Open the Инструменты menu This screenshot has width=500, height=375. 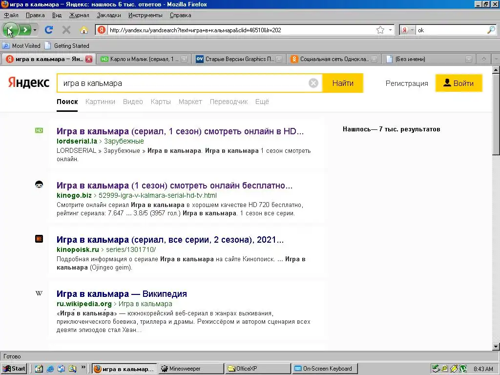(145, 15)
